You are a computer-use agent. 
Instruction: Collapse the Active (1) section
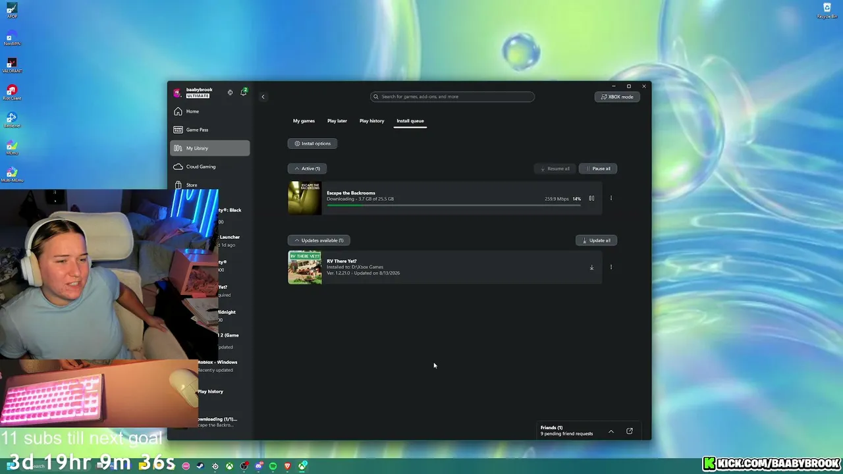point(308,169)
